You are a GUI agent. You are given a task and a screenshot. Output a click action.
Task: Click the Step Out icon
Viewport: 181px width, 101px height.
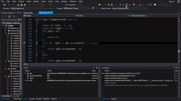tap(130, 5)
